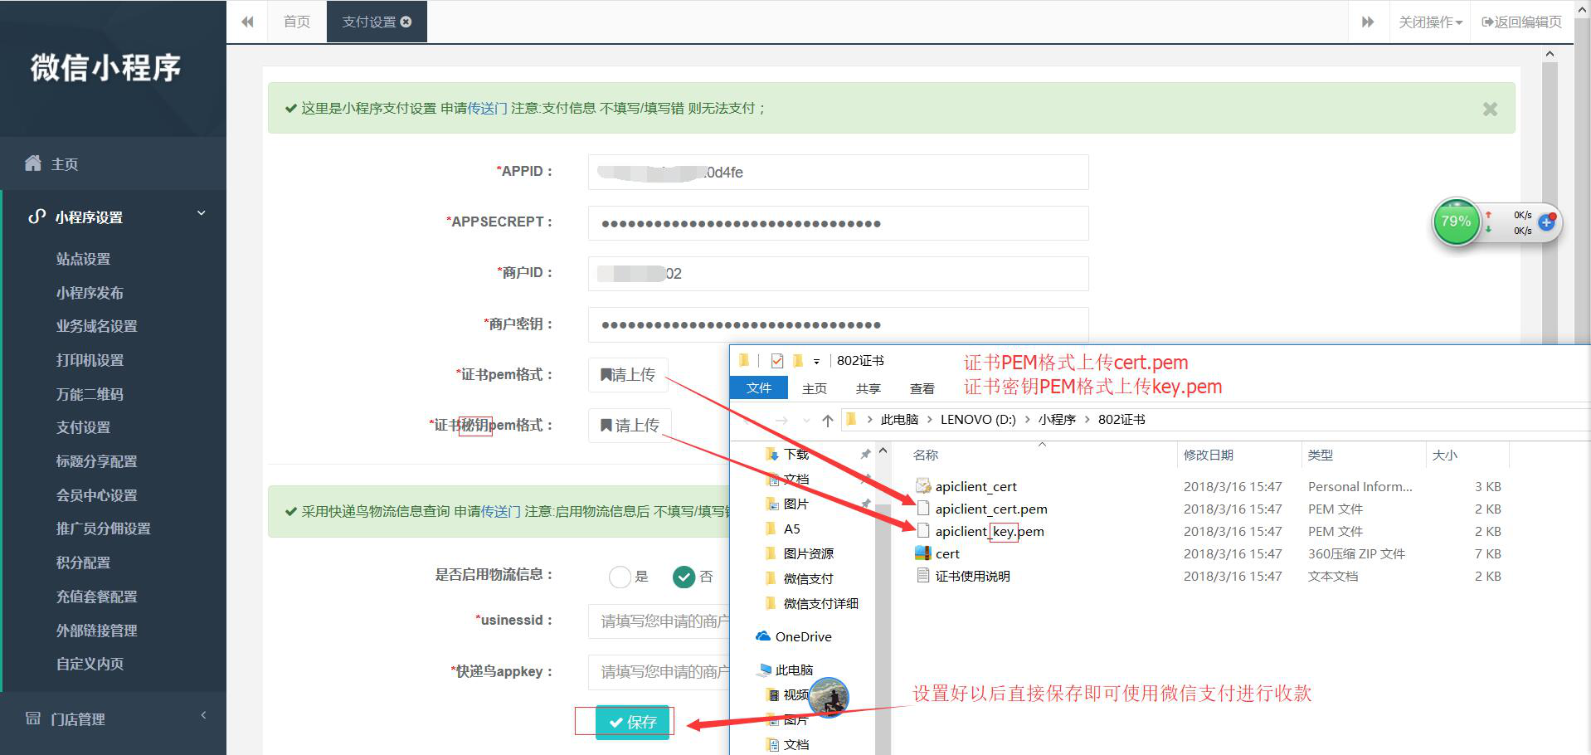Click the APPSECREPT password field
Image resolution: width=1591 pixels, height=755 pixels.
click(838, 223)
